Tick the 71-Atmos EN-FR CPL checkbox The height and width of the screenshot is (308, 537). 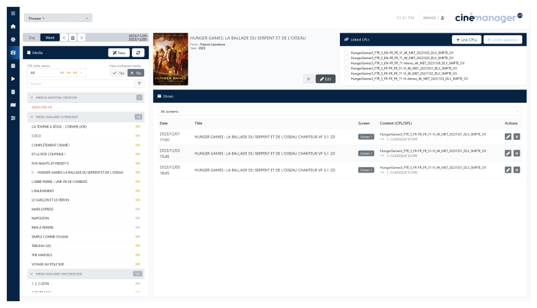point(347,62)
